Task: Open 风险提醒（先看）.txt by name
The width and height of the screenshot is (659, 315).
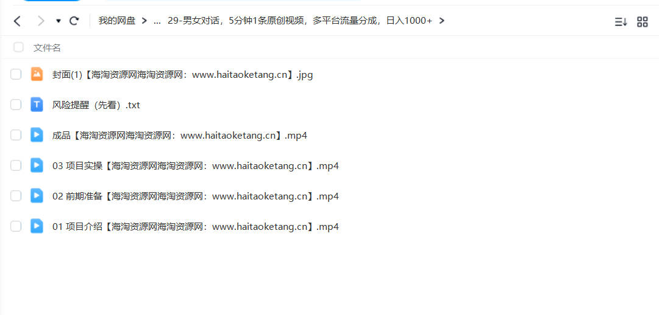Action: pos(96,105)
